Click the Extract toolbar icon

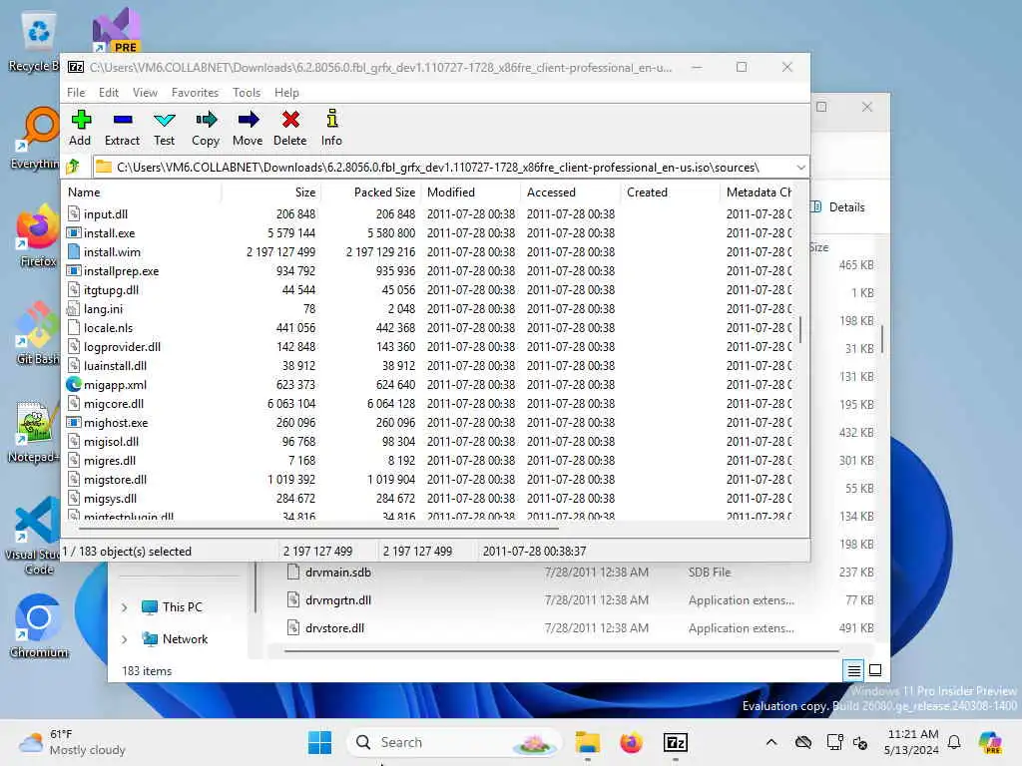[122, 128]
